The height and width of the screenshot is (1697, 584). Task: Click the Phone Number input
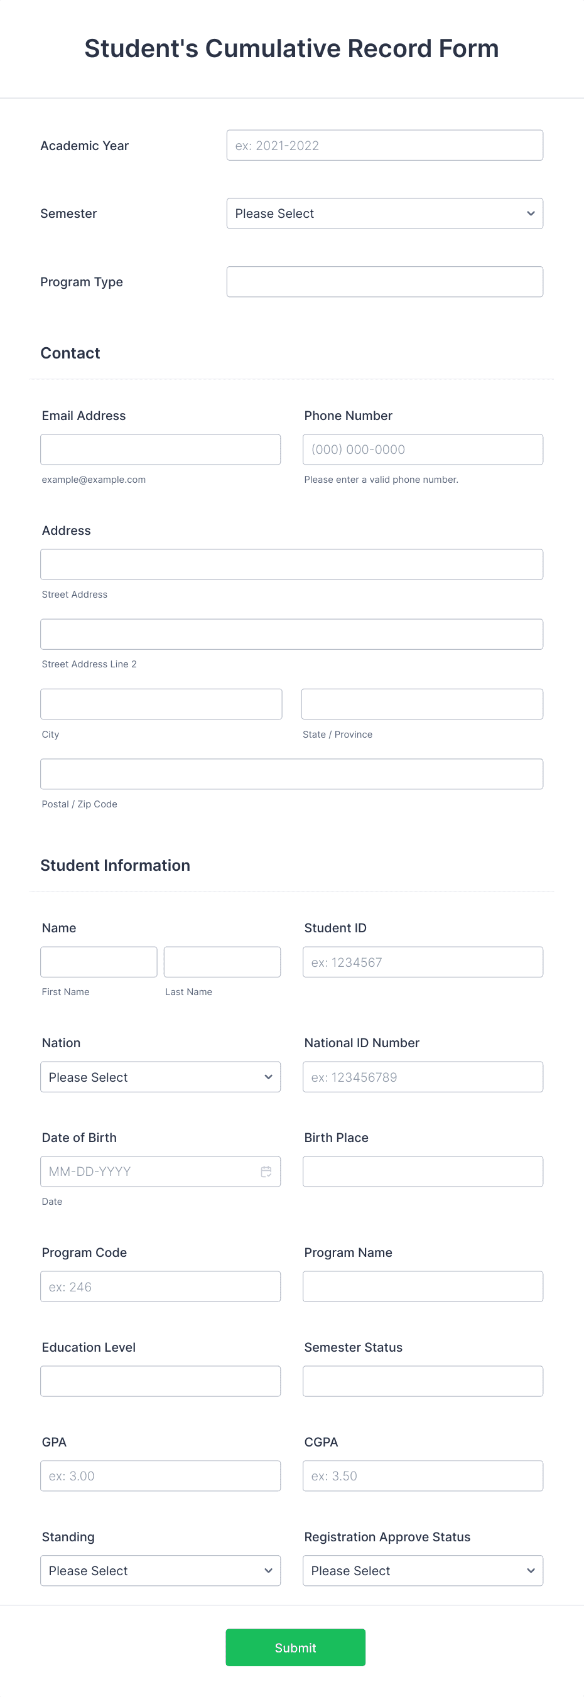point(423,449)
